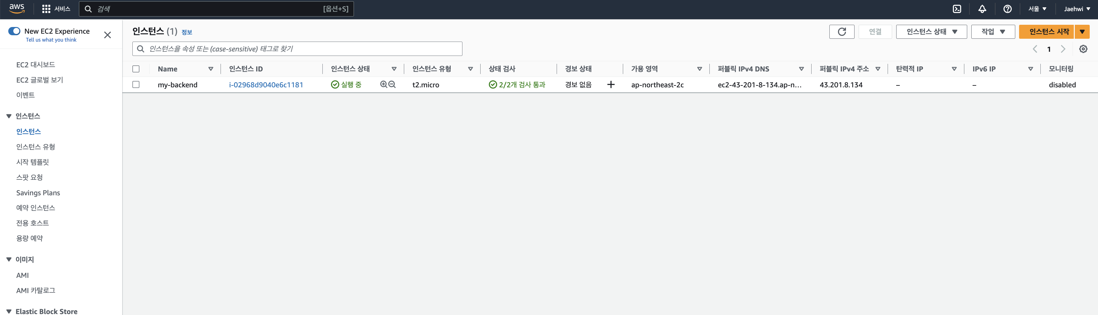
Task: Toggle the New EC2 Experience switch
Action: coord(14,31)
